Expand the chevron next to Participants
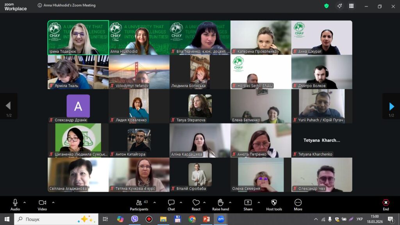 (x=154, y=202)
